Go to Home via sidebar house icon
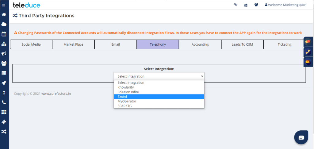This screenshot has height=149, width=314. pos(4,15)
